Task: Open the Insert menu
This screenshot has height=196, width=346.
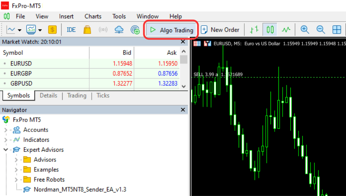Action: tap(66, 16)
